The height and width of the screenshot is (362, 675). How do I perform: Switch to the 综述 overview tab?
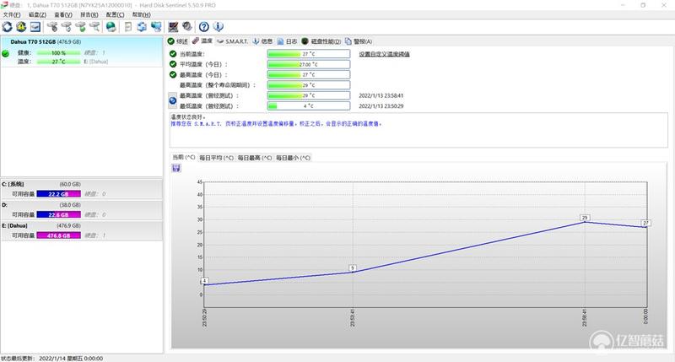178,41
